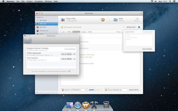
Task: Open Finder from the Dock
Action: pos(70,105)
